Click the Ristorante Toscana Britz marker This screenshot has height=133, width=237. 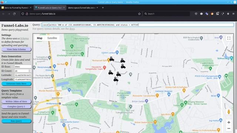pos(157,95)
